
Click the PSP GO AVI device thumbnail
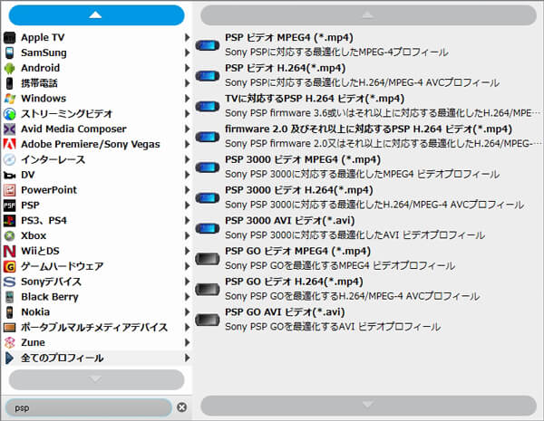207,320
